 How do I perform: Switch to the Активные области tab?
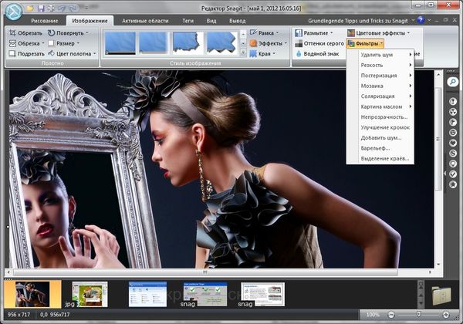pyautogui.click(x=144, y=20)
